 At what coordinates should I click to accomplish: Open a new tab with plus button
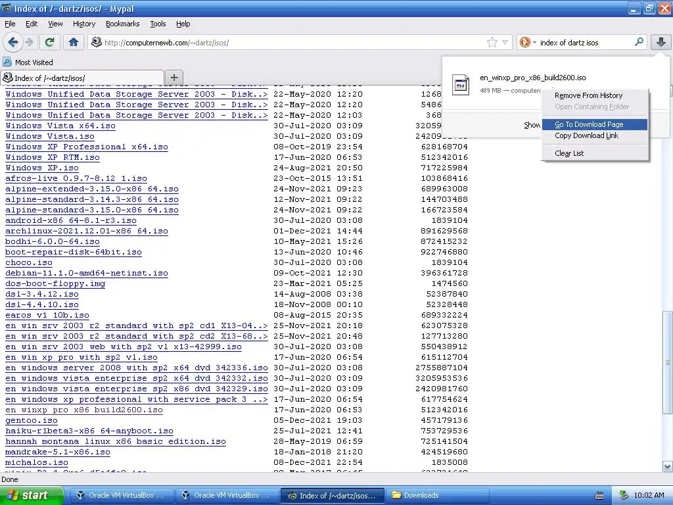click(174, 78)
